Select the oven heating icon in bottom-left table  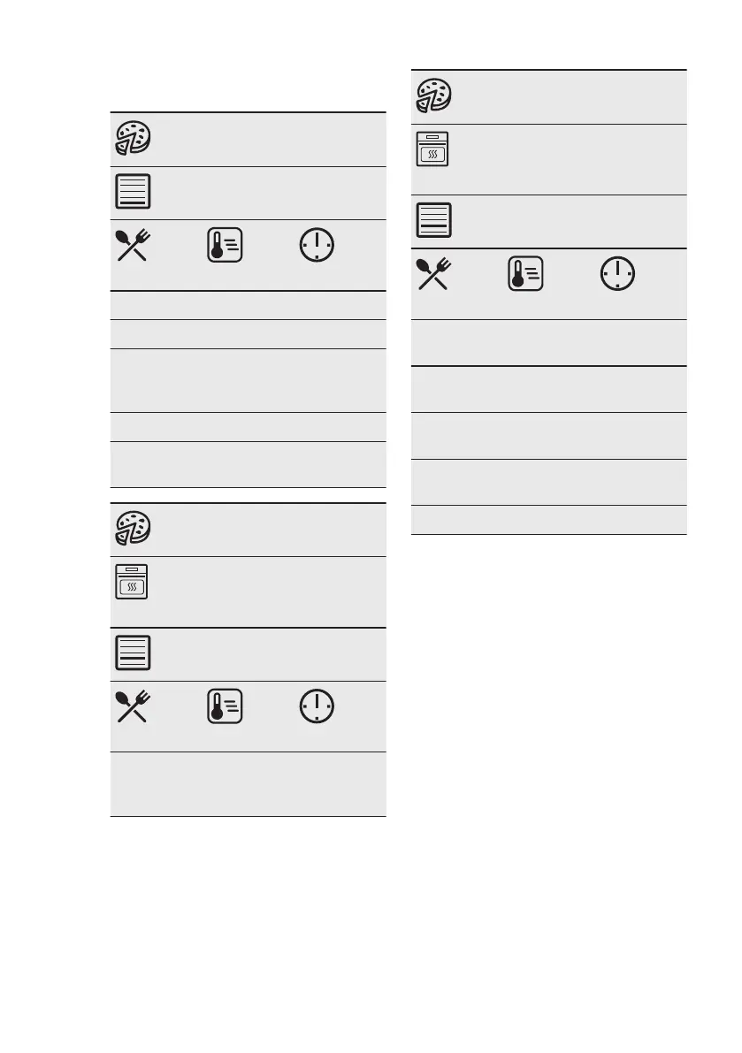[x=132, y=582]
